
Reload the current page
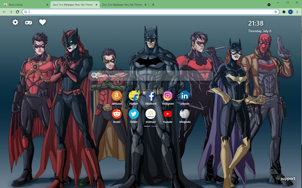coord(17,12)
